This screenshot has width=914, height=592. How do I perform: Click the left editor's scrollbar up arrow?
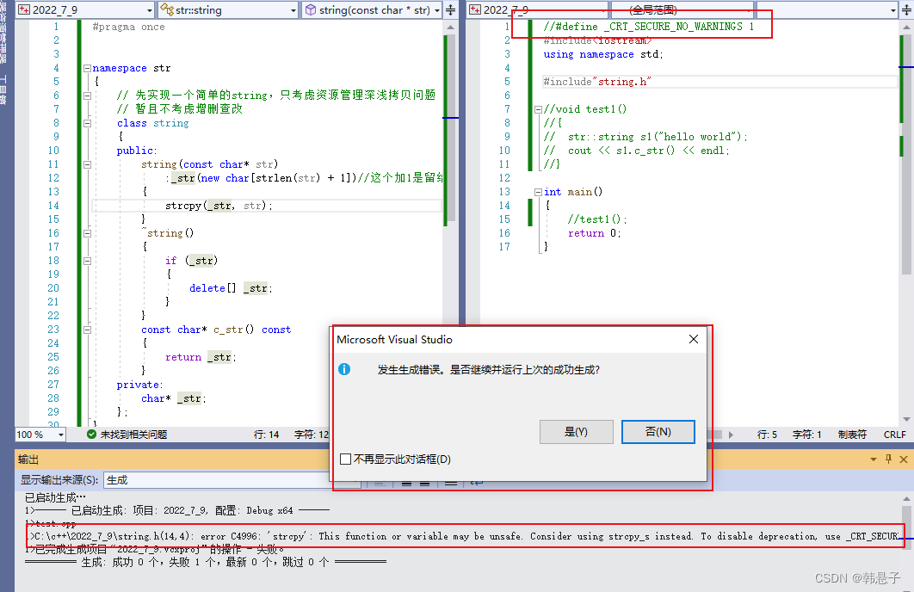point(450,28)
